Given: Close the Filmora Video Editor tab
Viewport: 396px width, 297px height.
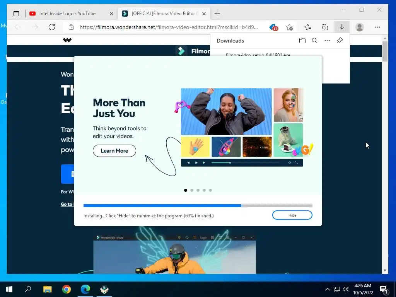Looking at the screenshot, I should (x=204, y=14).
